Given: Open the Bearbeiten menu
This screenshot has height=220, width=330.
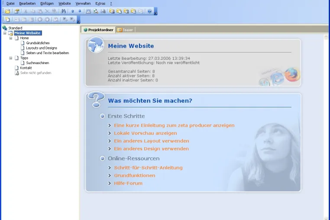Looking at the screenshot, I should (27, 3).
